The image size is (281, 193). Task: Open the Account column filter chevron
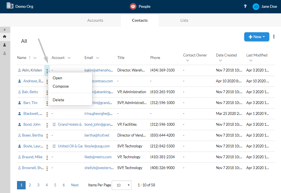click(x=69, y=58)
